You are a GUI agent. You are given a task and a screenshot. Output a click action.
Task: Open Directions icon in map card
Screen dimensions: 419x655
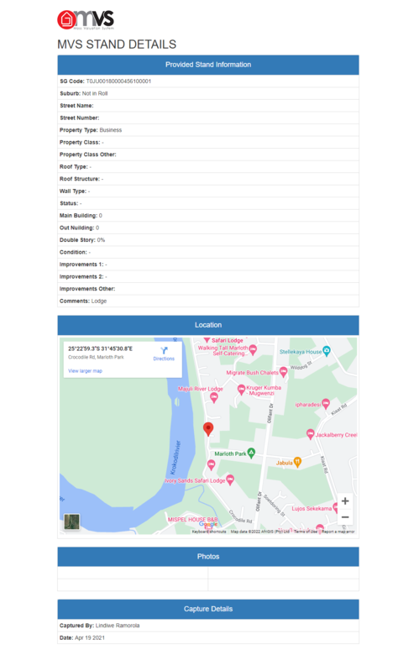[x=164, y=350]
